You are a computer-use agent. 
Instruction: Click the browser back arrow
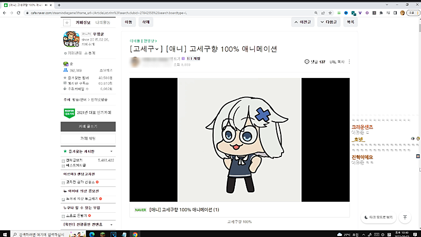(5, 13)
